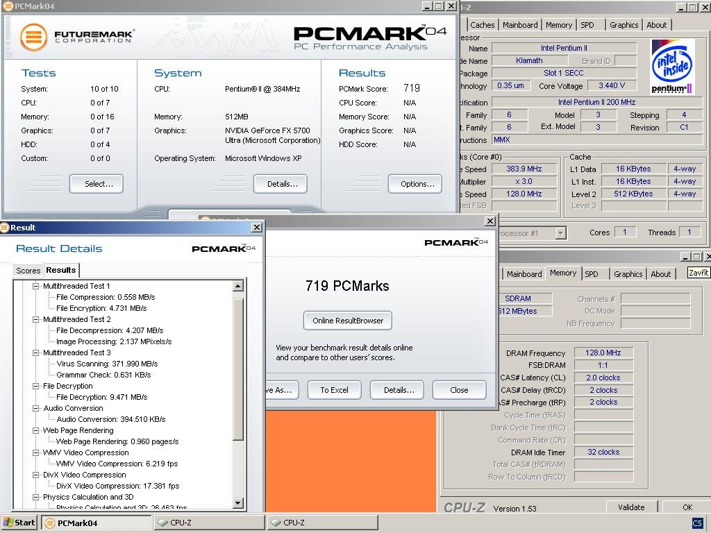The image size is (711, 533).
Task: Open the SPD tab in top CPU-Z
Action: [587, 25]
